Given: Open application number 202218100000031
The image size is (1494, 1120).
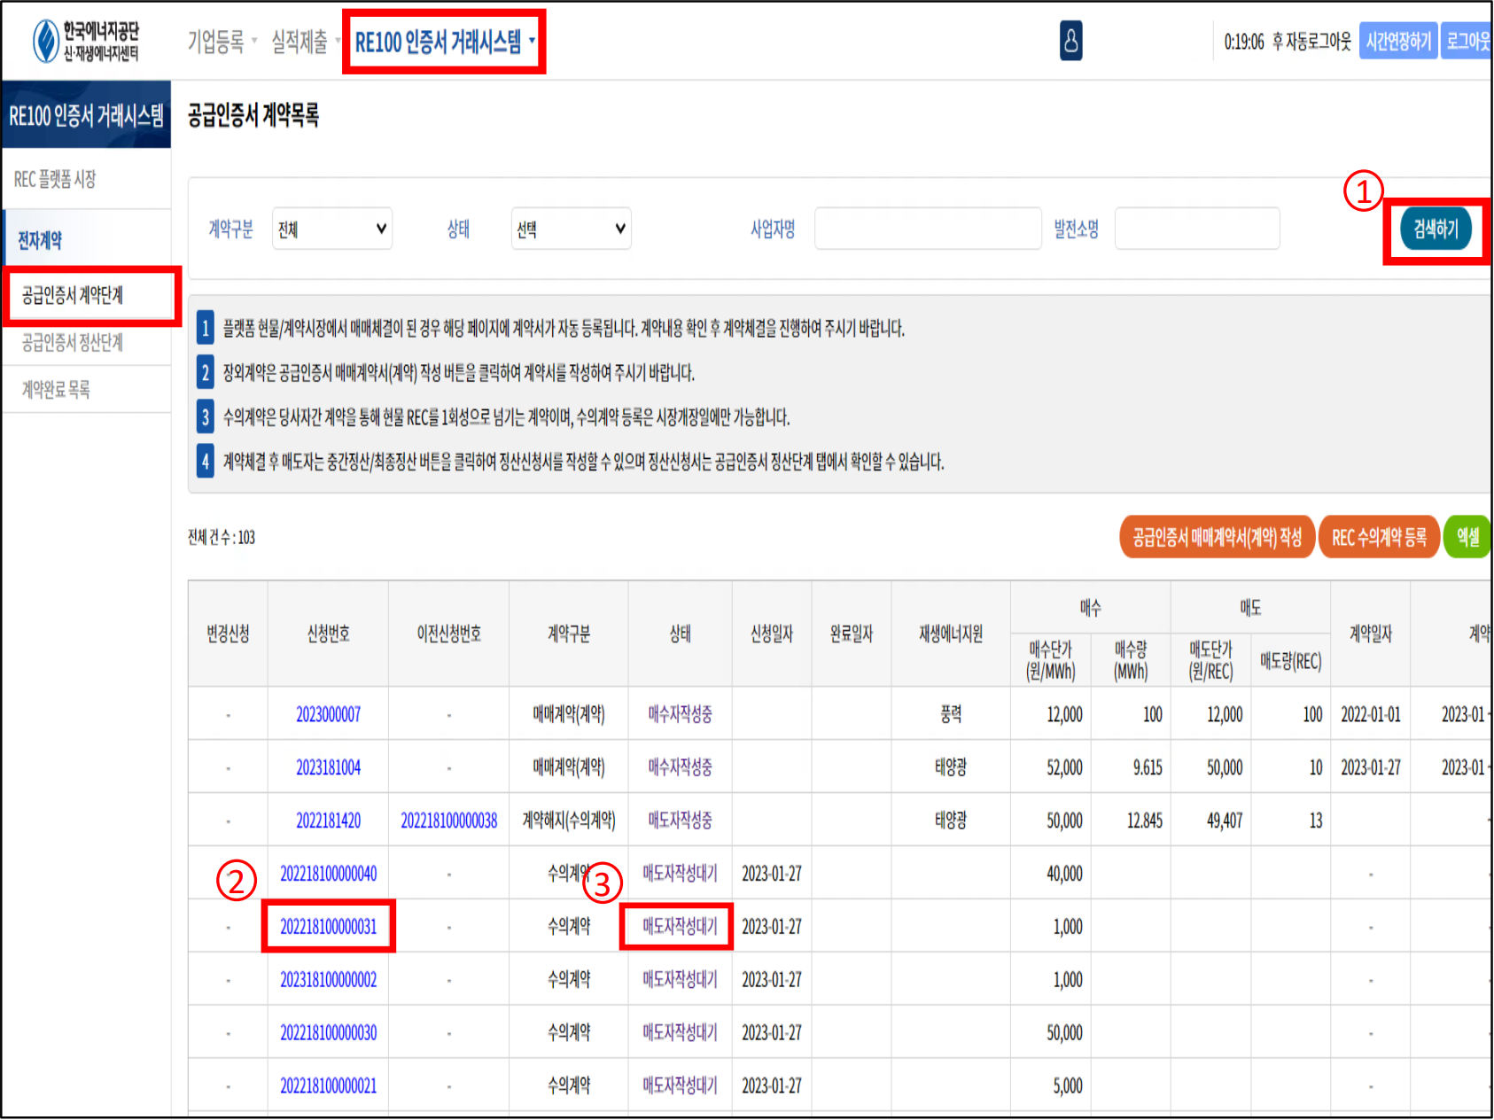Looking at the screenshot, I should [x=328, y=927].
